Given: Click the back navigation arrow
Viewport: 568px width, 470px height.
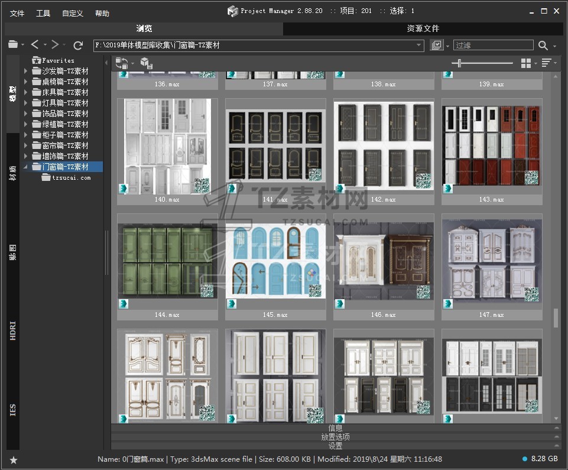Looking at the screenshot, I should click(35, 45).
